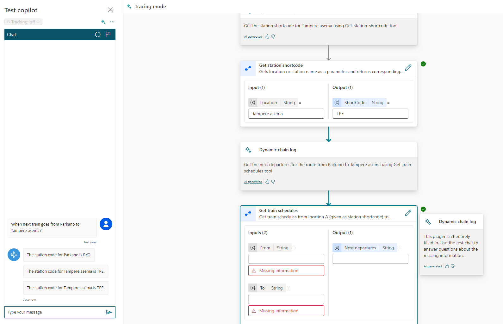The width and height of the screenshot is (503, 324).
Task: Click the empty From input field
Action: pyautogui.click(x=286, y=259)
